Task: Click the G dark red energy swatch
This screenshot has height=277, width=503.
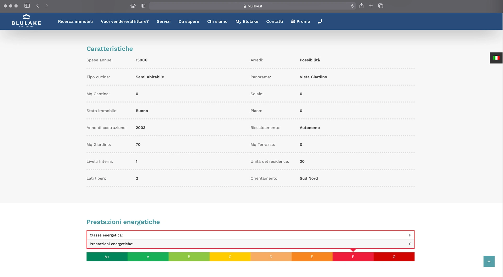Action: (x=394, y=257)
